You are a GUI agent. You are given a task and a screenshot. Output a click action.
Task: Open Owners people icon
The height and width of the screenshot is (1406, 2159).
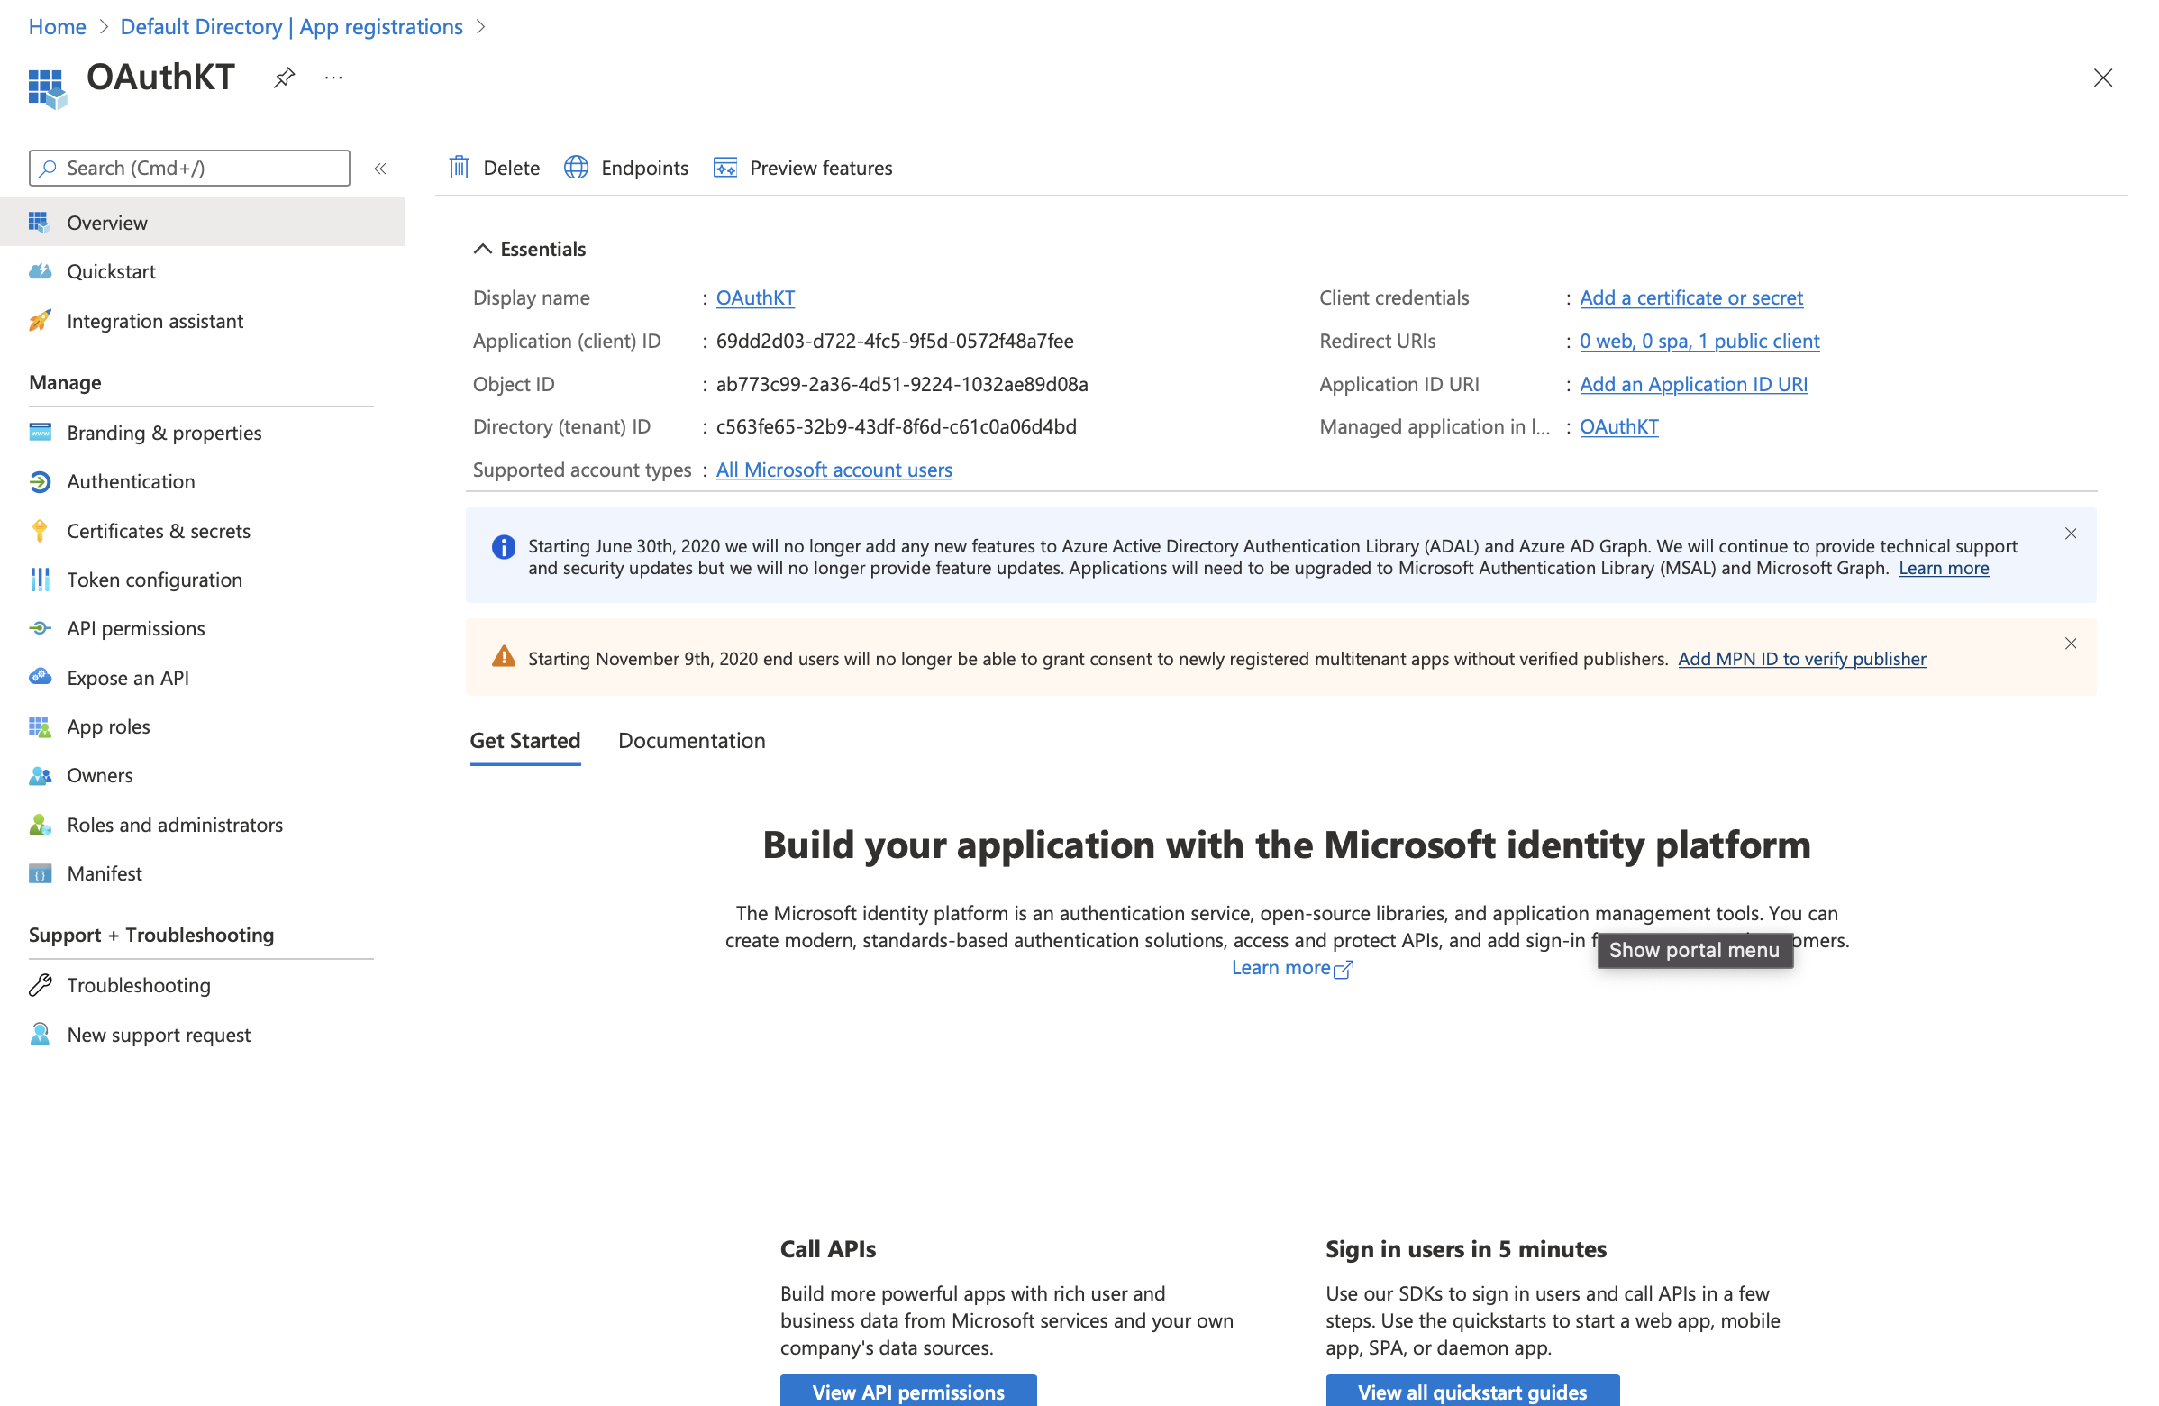(40, 776)
